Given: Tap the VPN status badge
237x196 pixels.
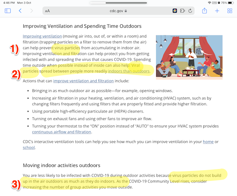Looking at the screenshot, I should [x=214, y=3].
